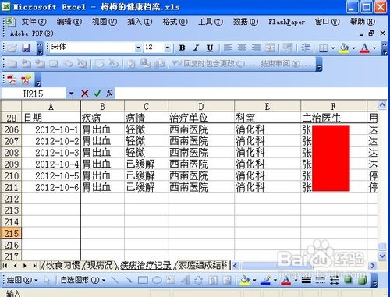Click Merge and Center icon
Screen dimensions: 390x297
270,48
